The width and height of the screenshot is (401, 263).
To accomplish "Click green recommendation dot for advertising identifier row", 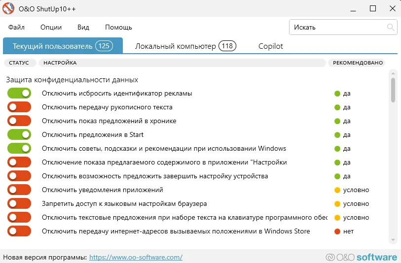I will click(337, 93).
